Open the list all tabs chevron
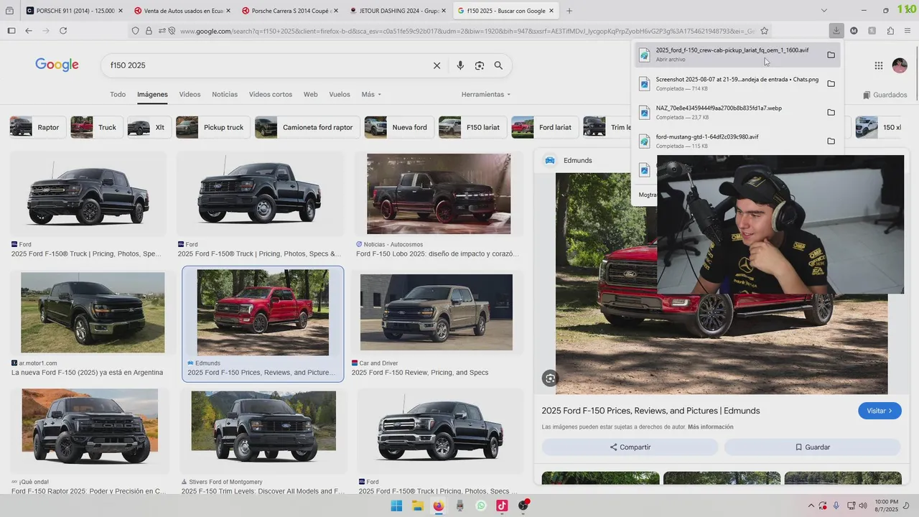 point(824,11)
